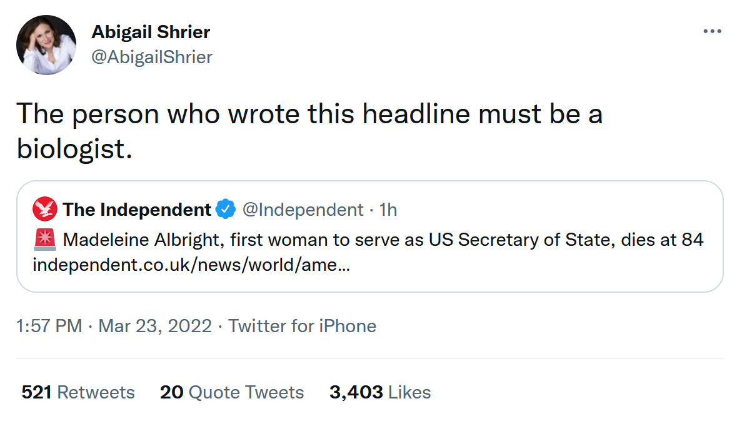This screenshot has height=421, width=742.
Task: Open the @AbigailShrier handle link
Action: (x=152, y=57)
